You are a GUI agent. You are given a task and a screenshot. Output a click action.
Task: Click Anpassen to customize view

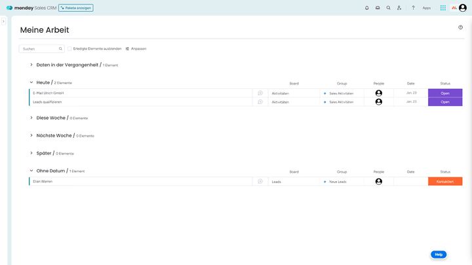(x=136, y=48)
